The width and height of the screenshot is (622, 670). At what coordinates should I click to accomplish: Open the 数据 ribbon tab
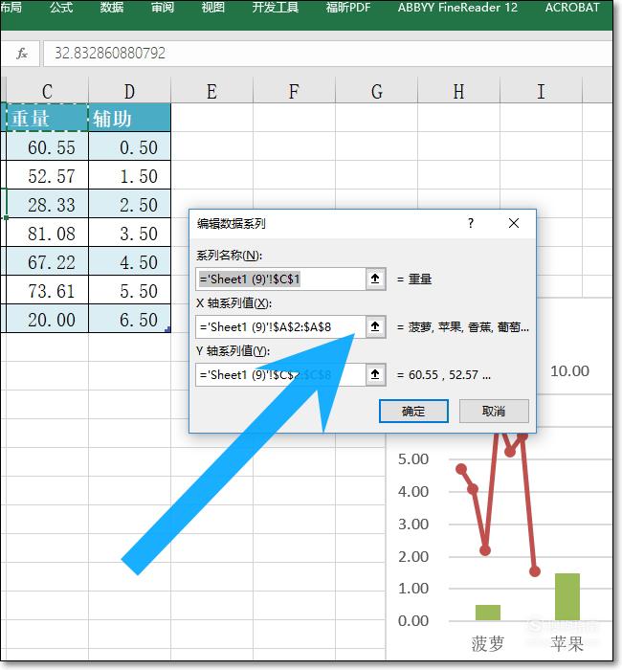(x=112, y=8)
